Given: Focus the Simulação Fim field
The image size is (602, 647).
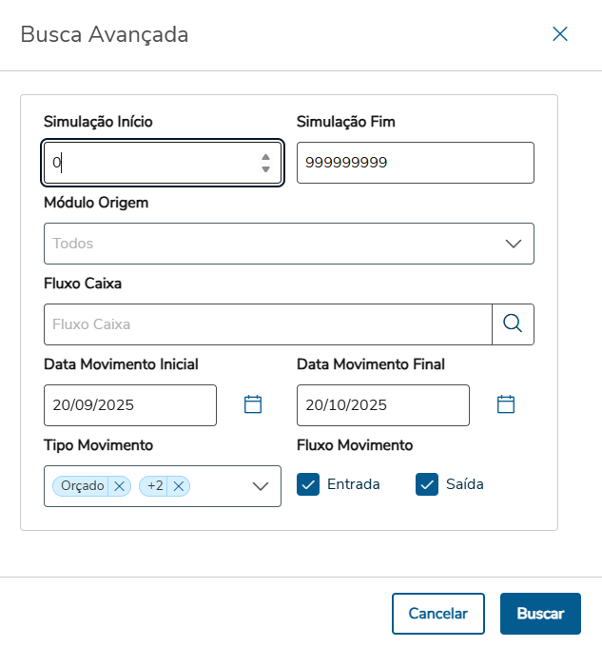Looking at the screenshot, I should tap(415, 163).
